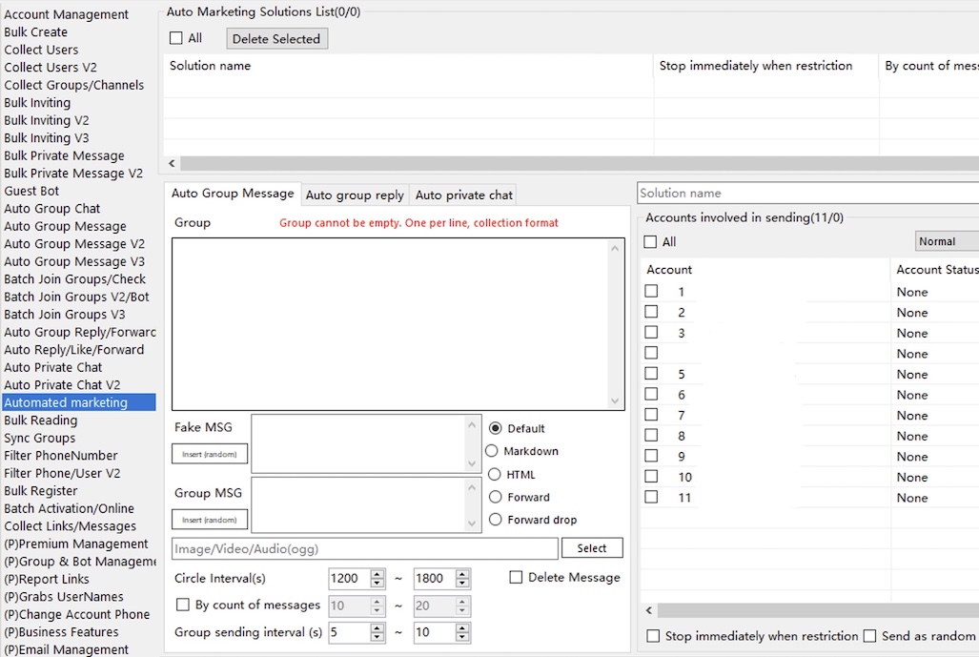Image resolution: width=979 pixels, height=657 pixels.
Task: Select the Markdown format radio button
Action: (x=491, y=451)
